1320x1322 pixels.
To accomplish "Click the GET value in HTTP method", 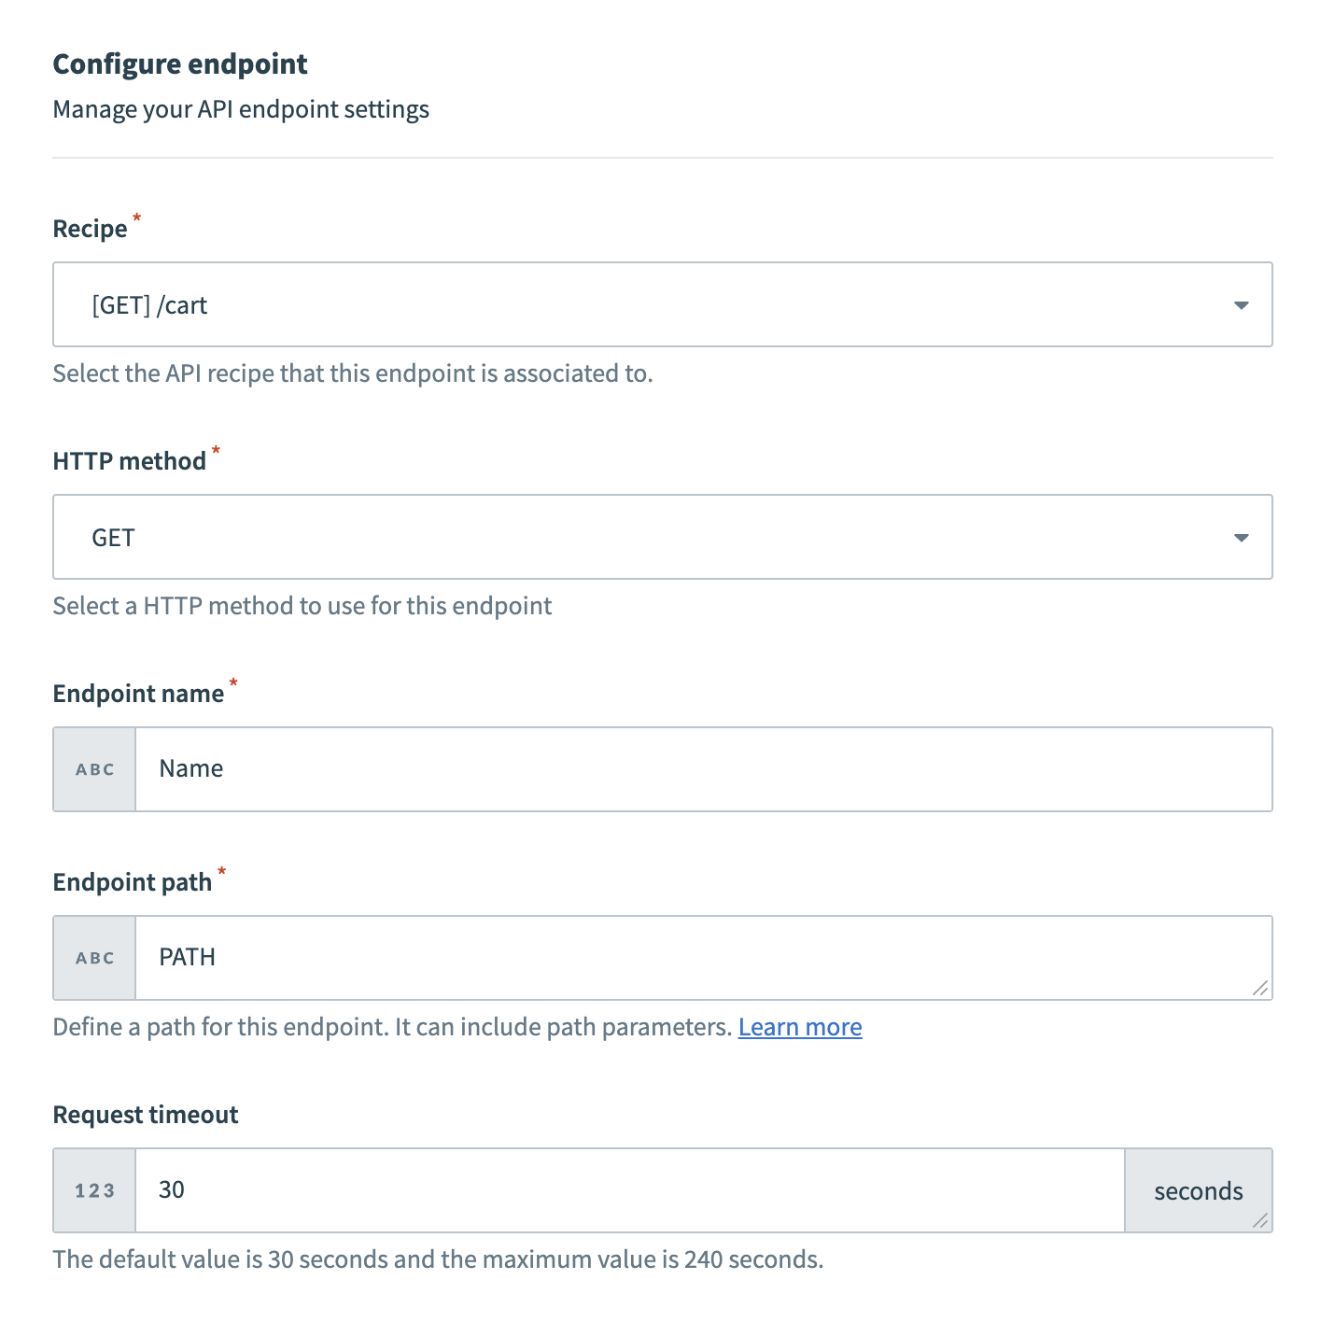I will tap(112, 537).
